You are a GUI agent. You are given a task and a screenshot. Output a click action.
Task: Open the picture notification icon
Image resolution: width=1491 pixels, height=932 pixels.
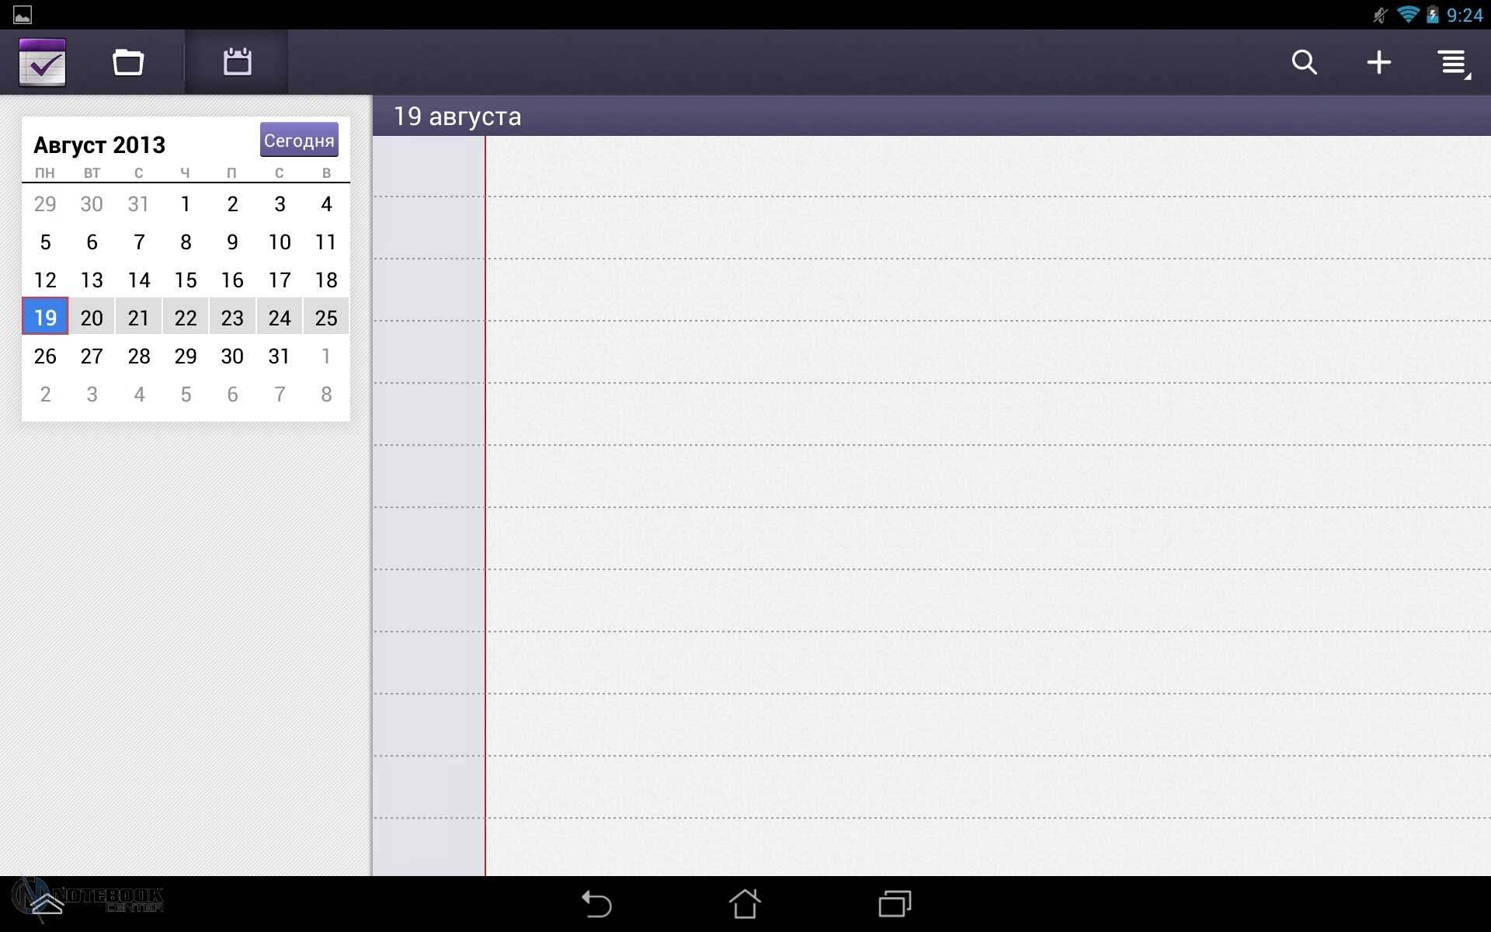[23, 15]
